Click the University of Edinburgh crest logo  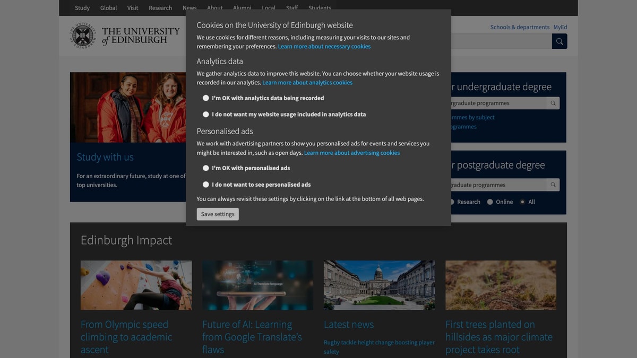(82, 36)
